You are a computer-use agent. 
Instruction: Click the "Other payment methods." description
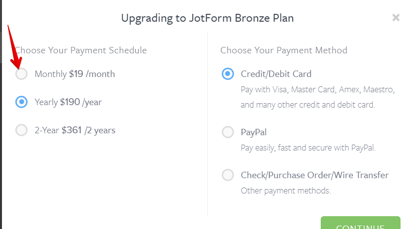(286, 191)
